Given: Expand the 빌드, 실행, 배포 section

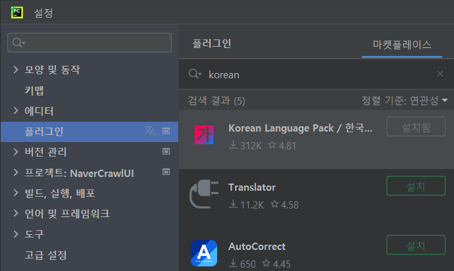Looking at the screenshot, I should point(16,193).
